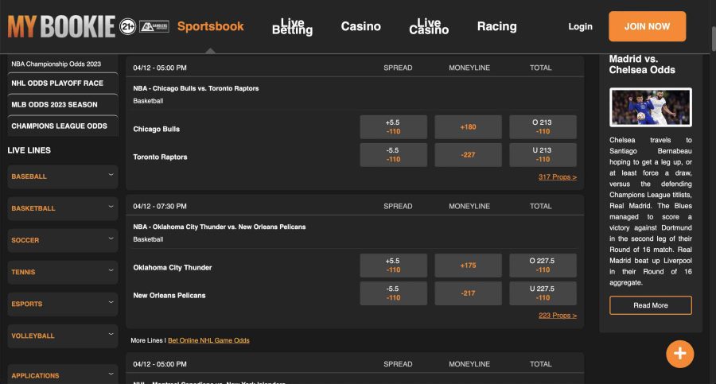Switch to the Live Betting tab
The image size is (716, 384).
(x=292, y=26)
